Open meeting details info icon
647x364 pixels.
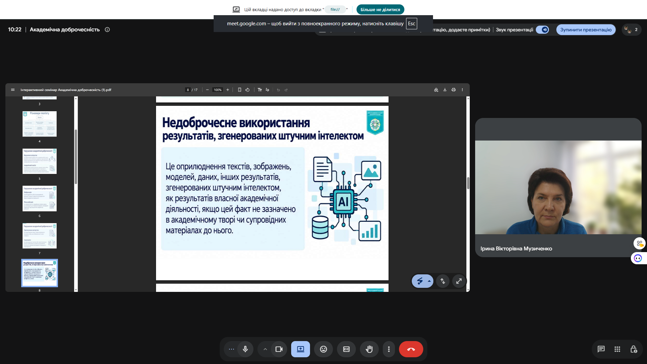[107, 30]
